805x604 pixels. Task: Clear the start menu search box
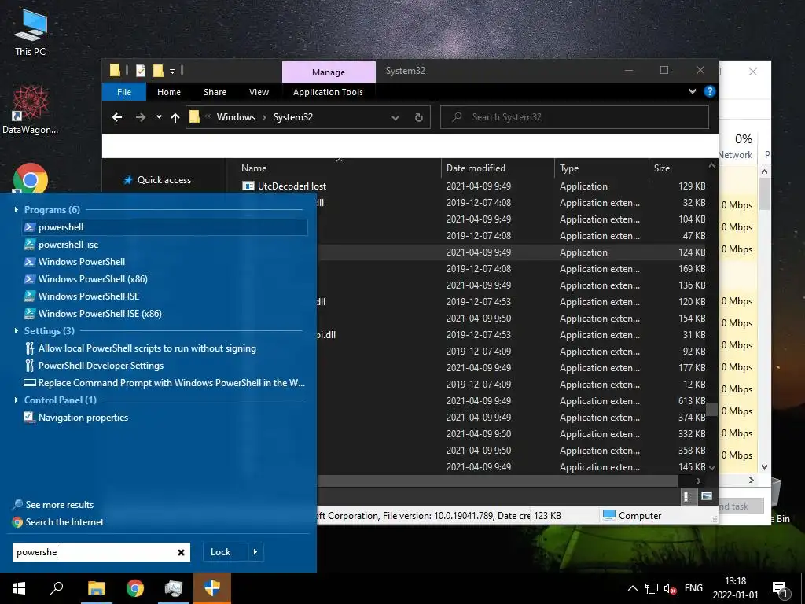(182, 552)
